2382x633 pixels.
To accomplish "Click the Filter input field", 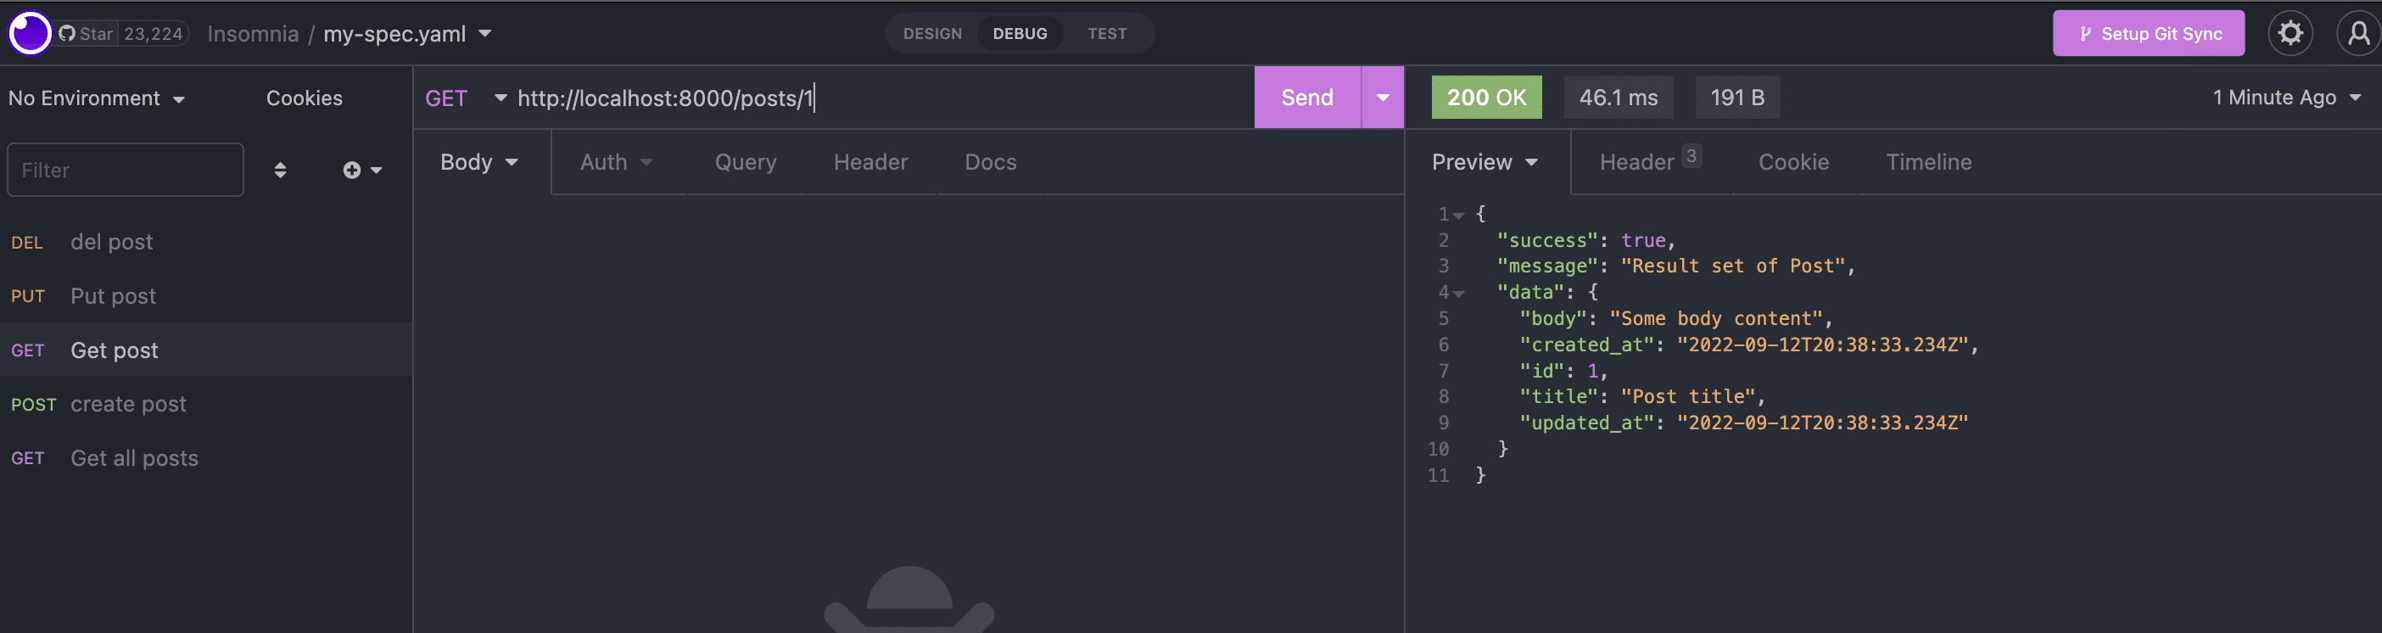I will (x=125, y=171).
